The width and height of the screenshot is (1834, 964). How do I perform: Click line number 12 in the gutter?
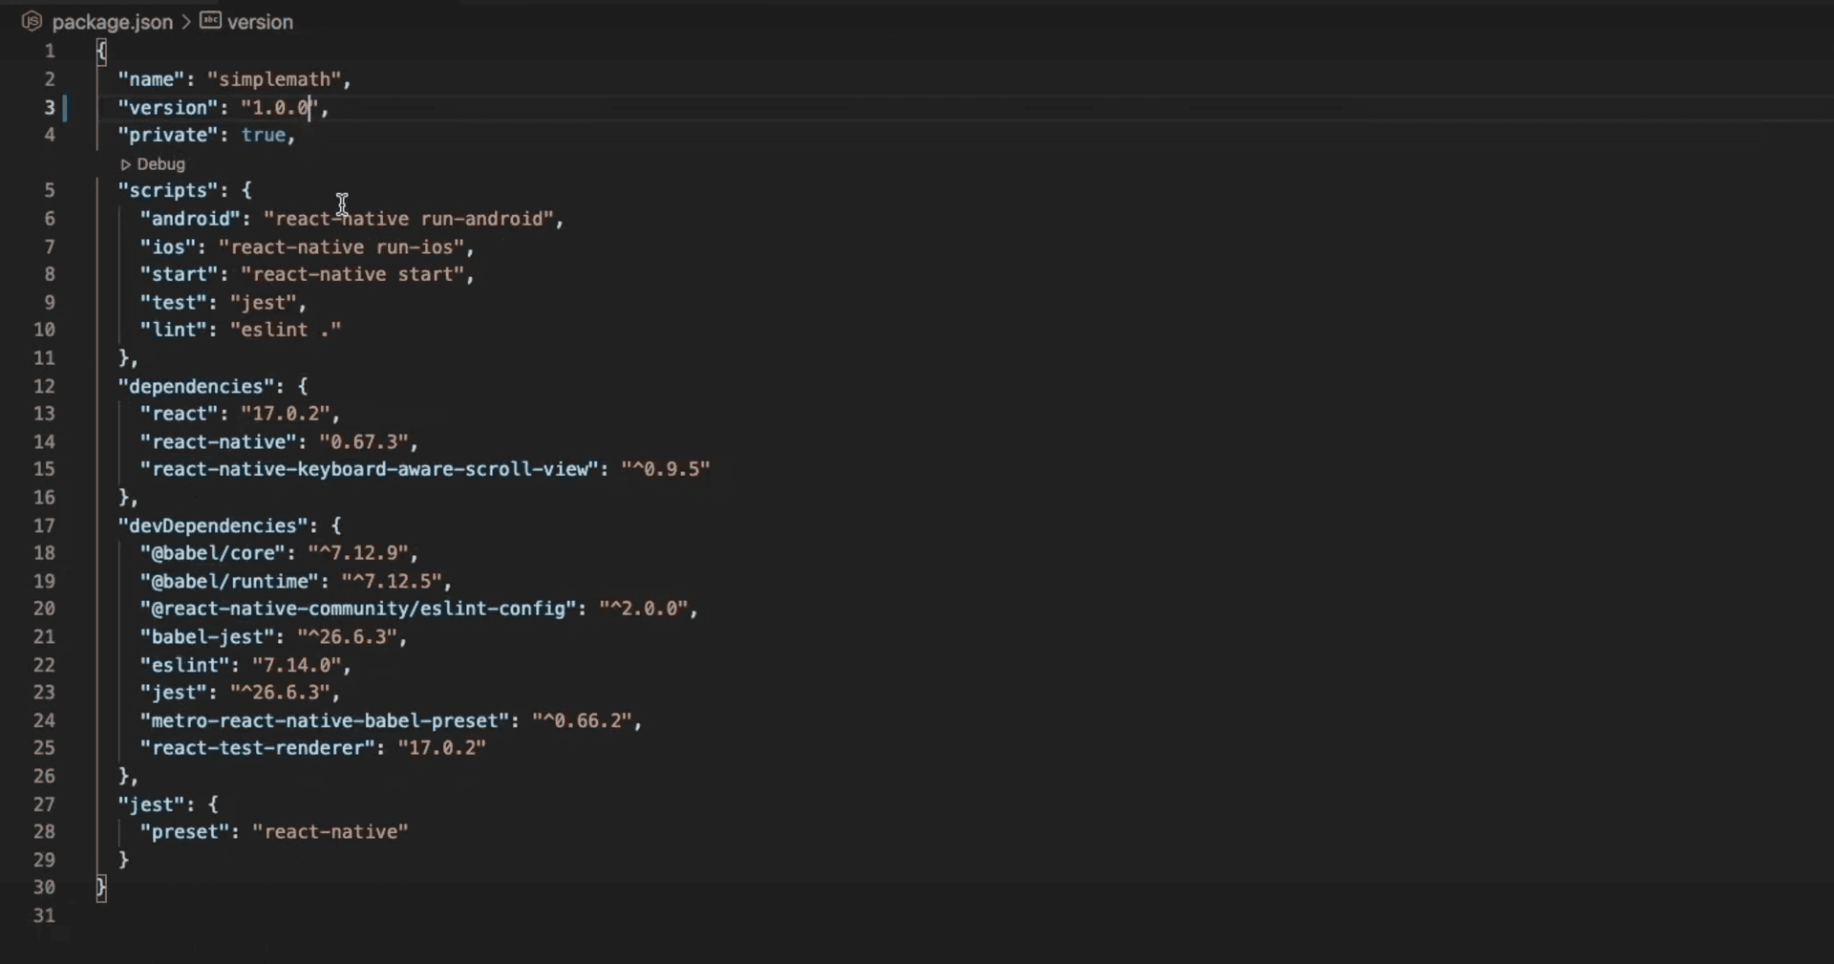(x=44, y=386)
